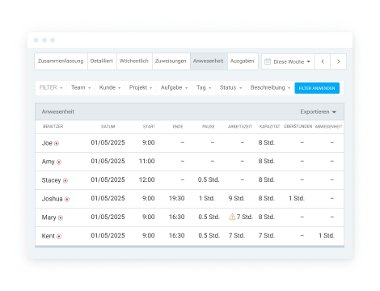This screenshot has width=380, height=291.
Task: Click the red status icon next to Amy
Action: pyautogui.click(x=59, y=162)
